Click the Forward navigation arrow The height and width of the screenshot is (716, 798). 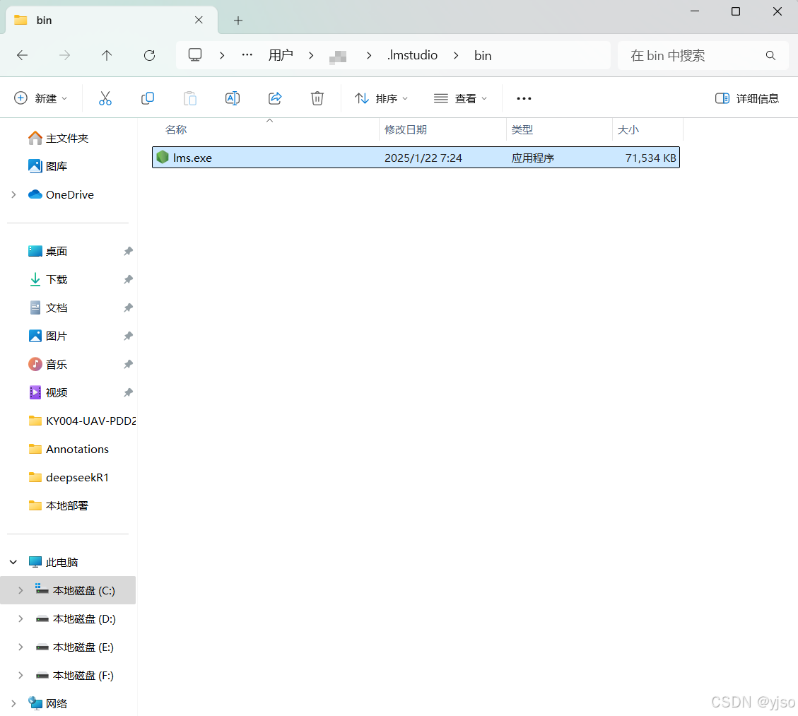(64, 55)
